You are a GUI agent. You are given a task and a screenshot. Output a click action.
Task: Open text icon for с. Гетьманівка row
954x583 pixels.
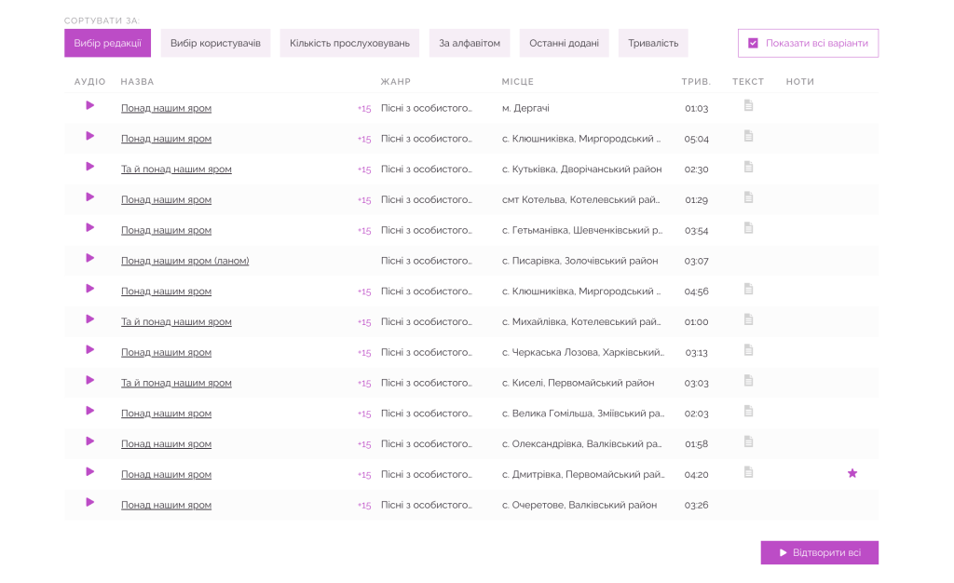(x=748, y=228)
